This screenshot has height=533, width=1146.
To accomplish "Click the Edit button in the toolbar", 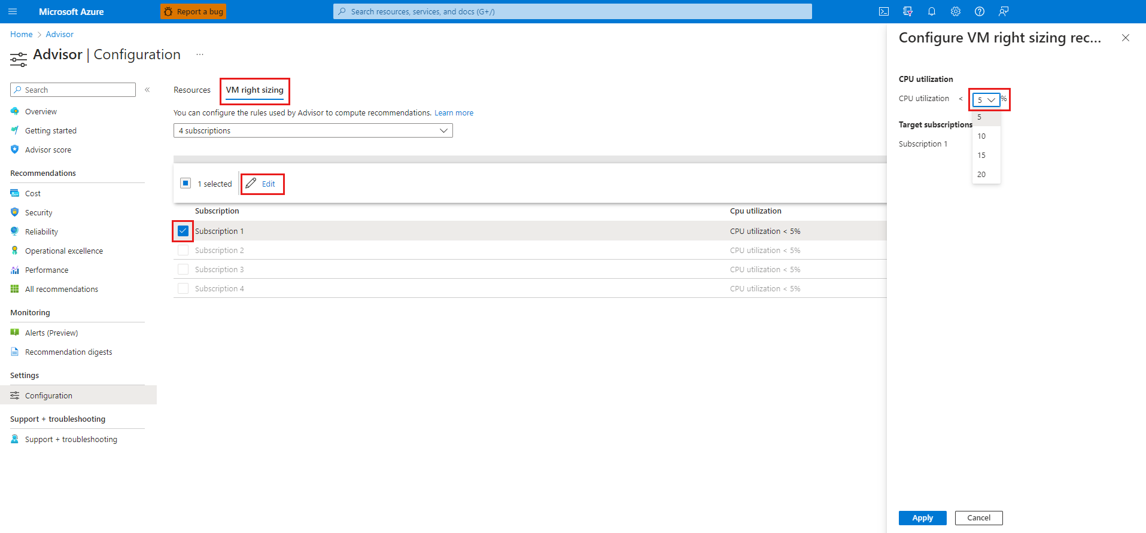I will tap(262, 184).
